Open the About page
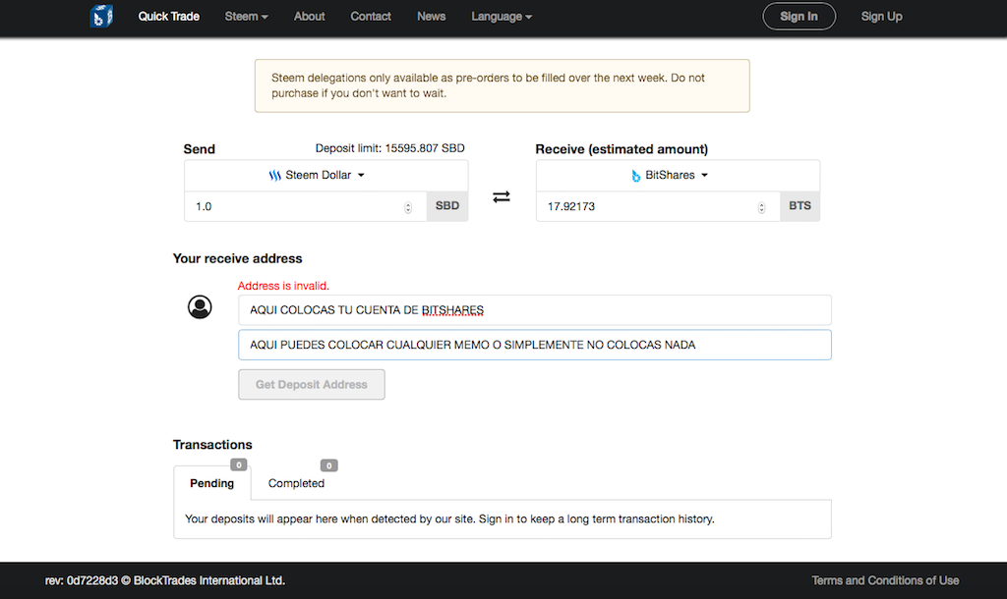The height and width of the screenshot is (599, 1007). (x=310, y=17)
